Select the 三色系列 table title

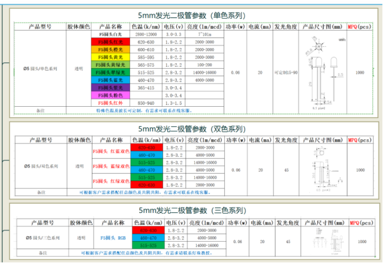[x=191, y=211]
